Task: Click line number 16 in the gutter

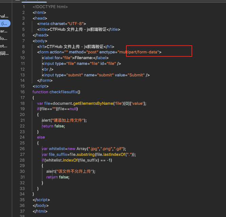Action: (x=22, y=92)
